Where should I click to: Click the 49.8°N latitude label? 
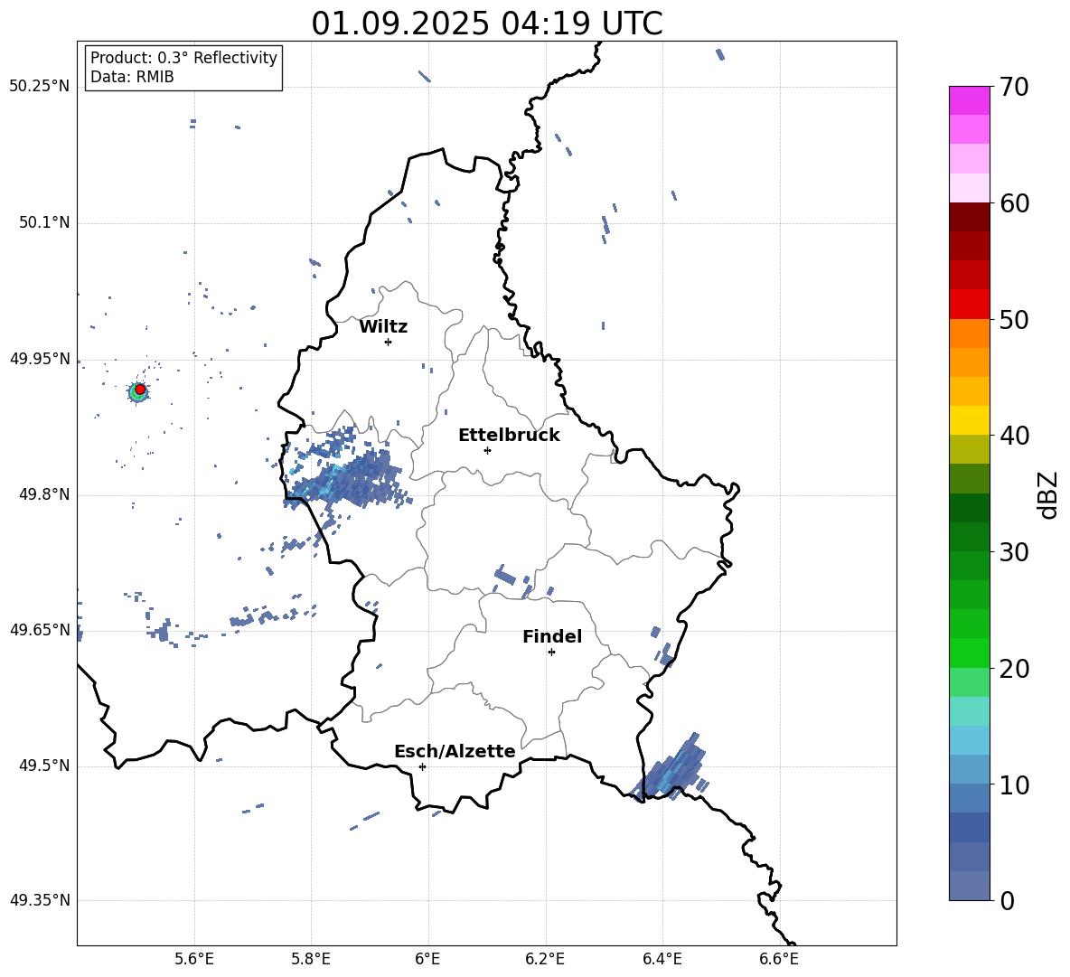[x=44, y=494]
